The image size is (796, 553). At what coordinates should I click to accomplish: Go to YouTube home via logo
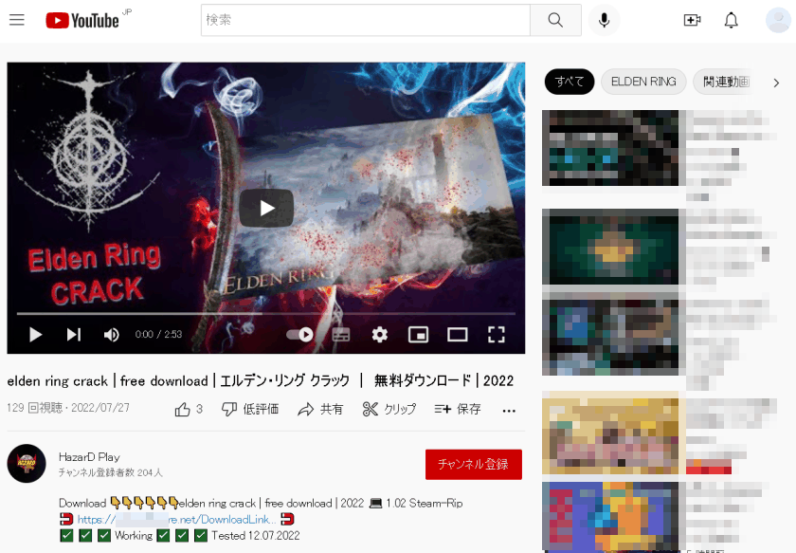(82, 20)
